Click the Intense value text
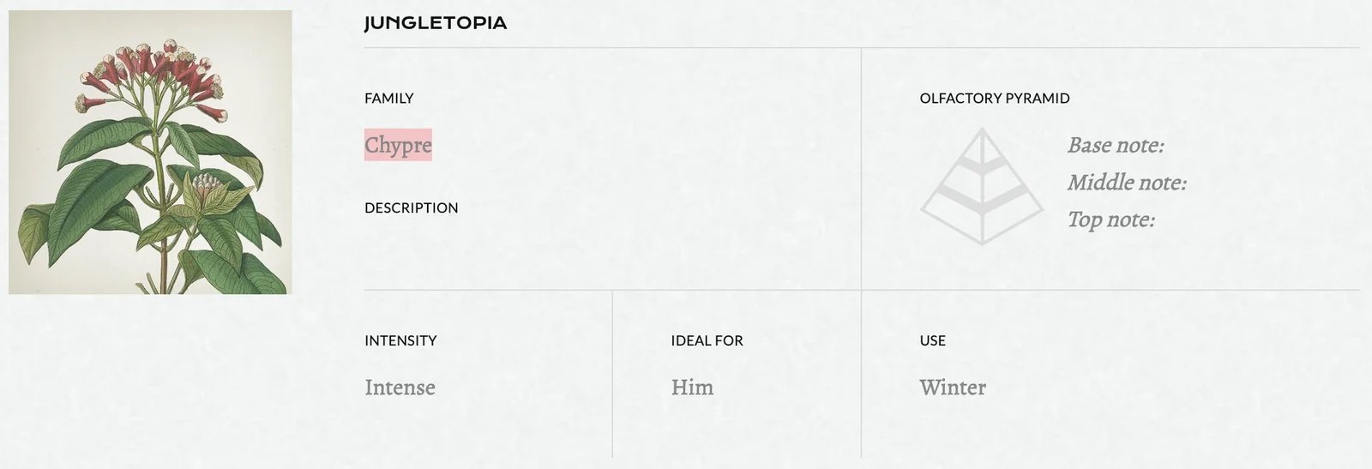This screenshot has height=469, width=1372. [400, 388]
